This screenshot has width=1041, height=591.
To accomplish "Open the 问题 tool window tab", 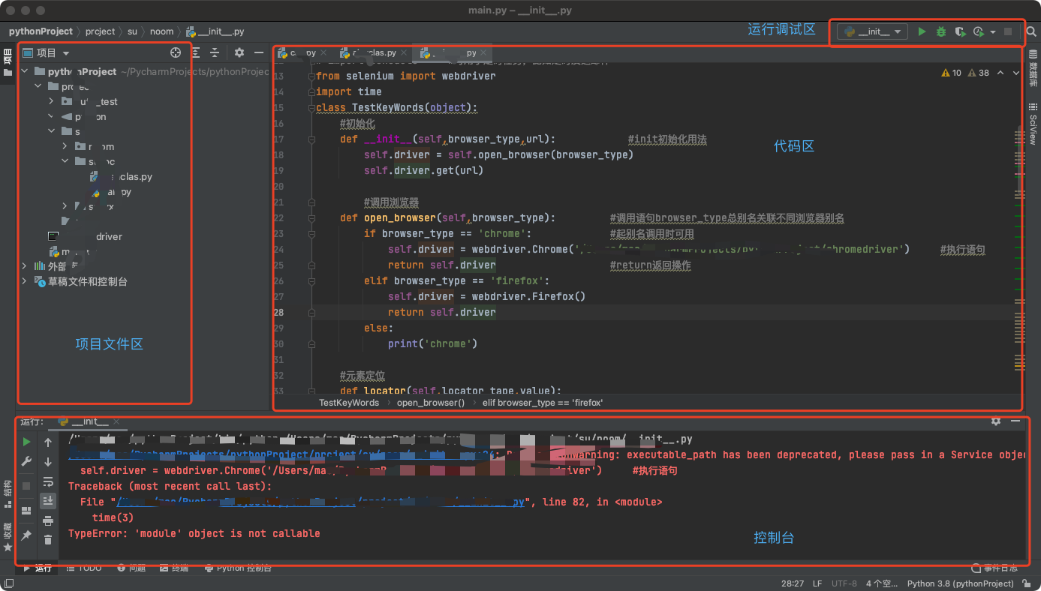I will pos(131,568).
